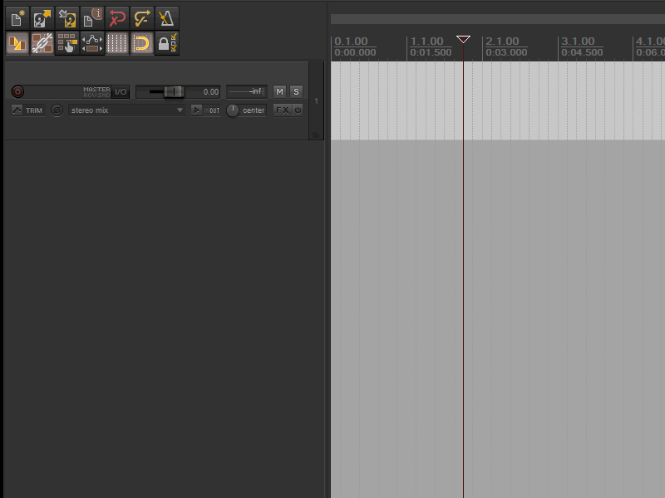665x498 pixels.
Task: Click the track folder icon
Action: point(316,134)
